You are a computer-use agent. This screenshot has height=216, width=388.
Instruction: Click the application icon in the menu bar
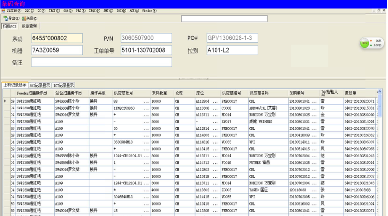[x=3, y=11]
